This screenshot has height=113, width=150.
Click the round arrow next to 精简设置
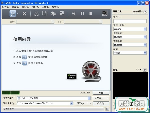click(x=145, y=12)
